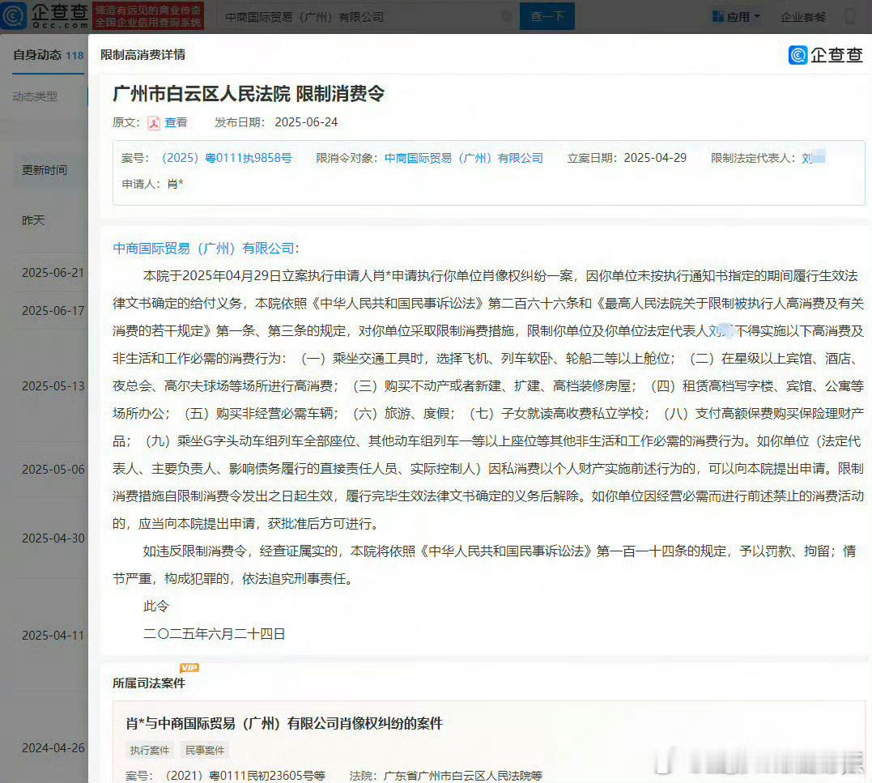The height and width of the screenshot is (783, 872).
Task: Click the VIP badge above 所属司法案件
Action: (x=189, y=668)
